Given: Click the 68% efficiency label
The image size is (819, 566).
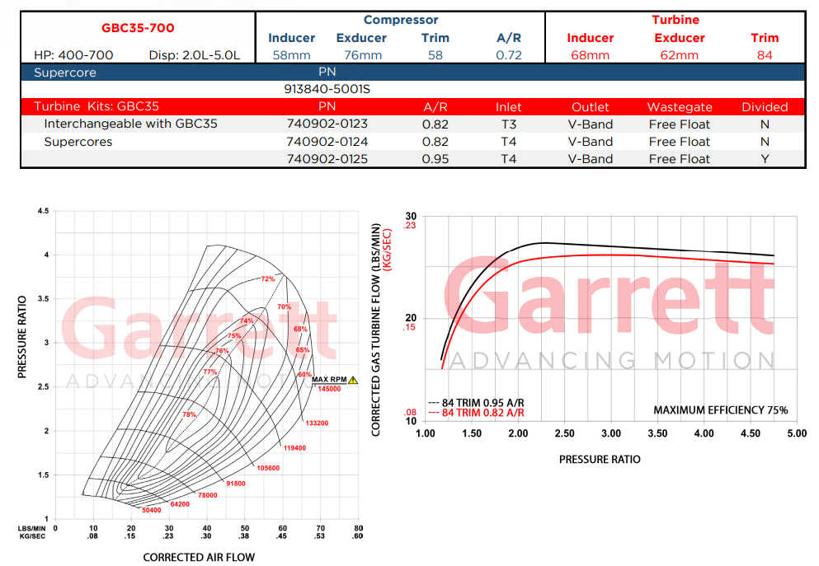Looking at the screenshot, I should [301, 330].
